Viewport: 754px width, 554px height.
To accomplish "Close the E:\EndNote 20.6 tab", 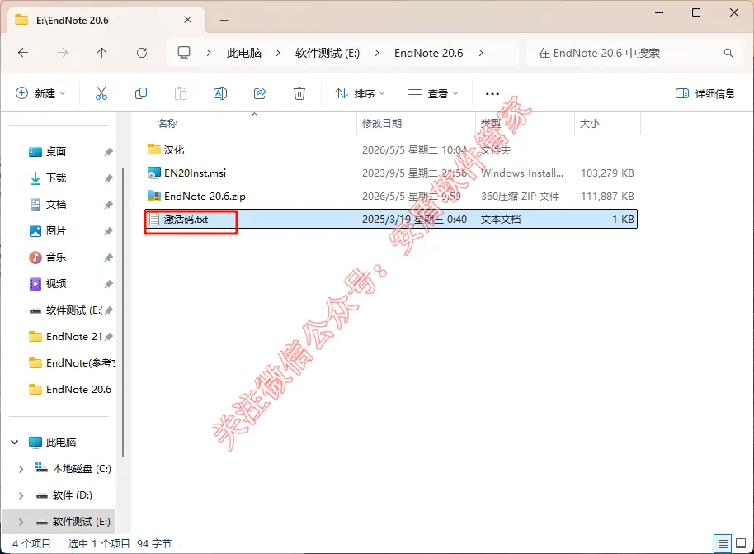I will coord(187,20).
